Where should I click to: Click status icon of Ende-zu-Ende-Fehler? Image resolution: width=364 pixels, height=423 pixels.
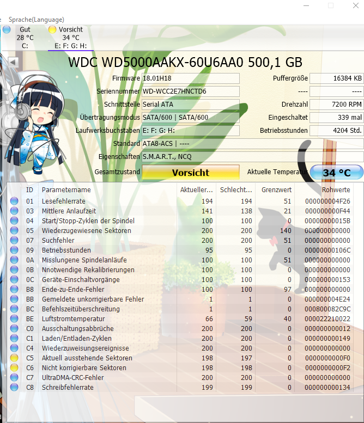click(x=14, y=289)
